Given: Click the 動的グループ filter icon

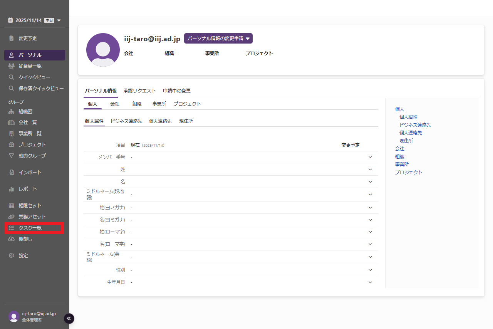Looking at the screenshot, I should coord(12,156).
